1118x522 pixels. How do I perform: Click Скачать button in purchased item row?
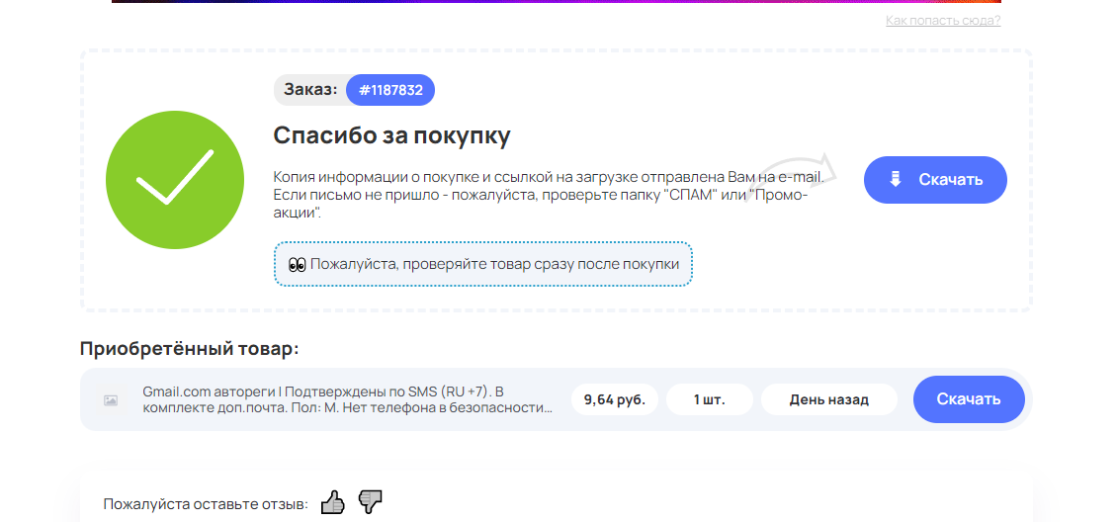(x=969, y=399)
